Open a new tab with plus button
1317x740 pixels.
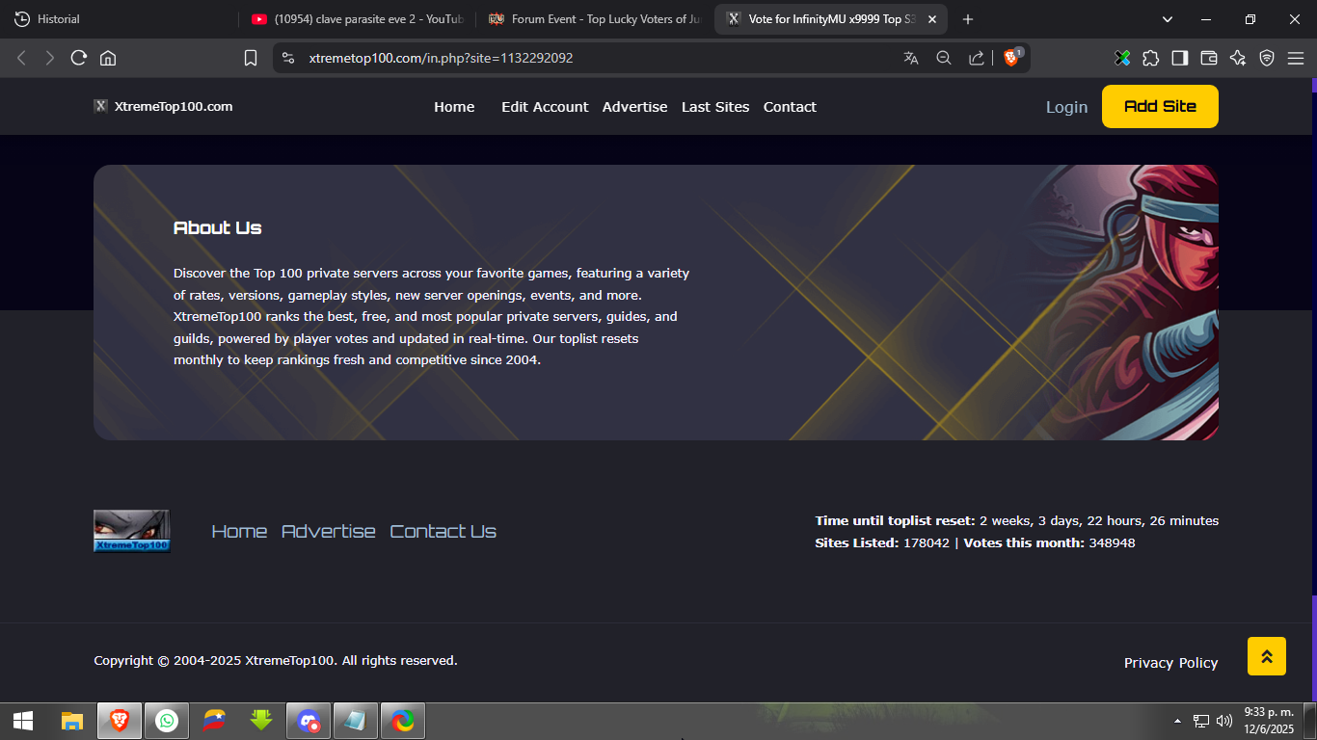(x=968, y=19)
